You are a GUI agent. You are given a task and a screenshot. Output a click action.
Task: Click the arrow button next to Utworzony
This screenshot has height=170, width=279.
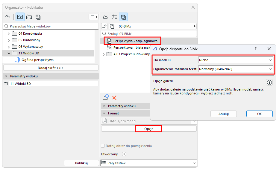(124, 154)
